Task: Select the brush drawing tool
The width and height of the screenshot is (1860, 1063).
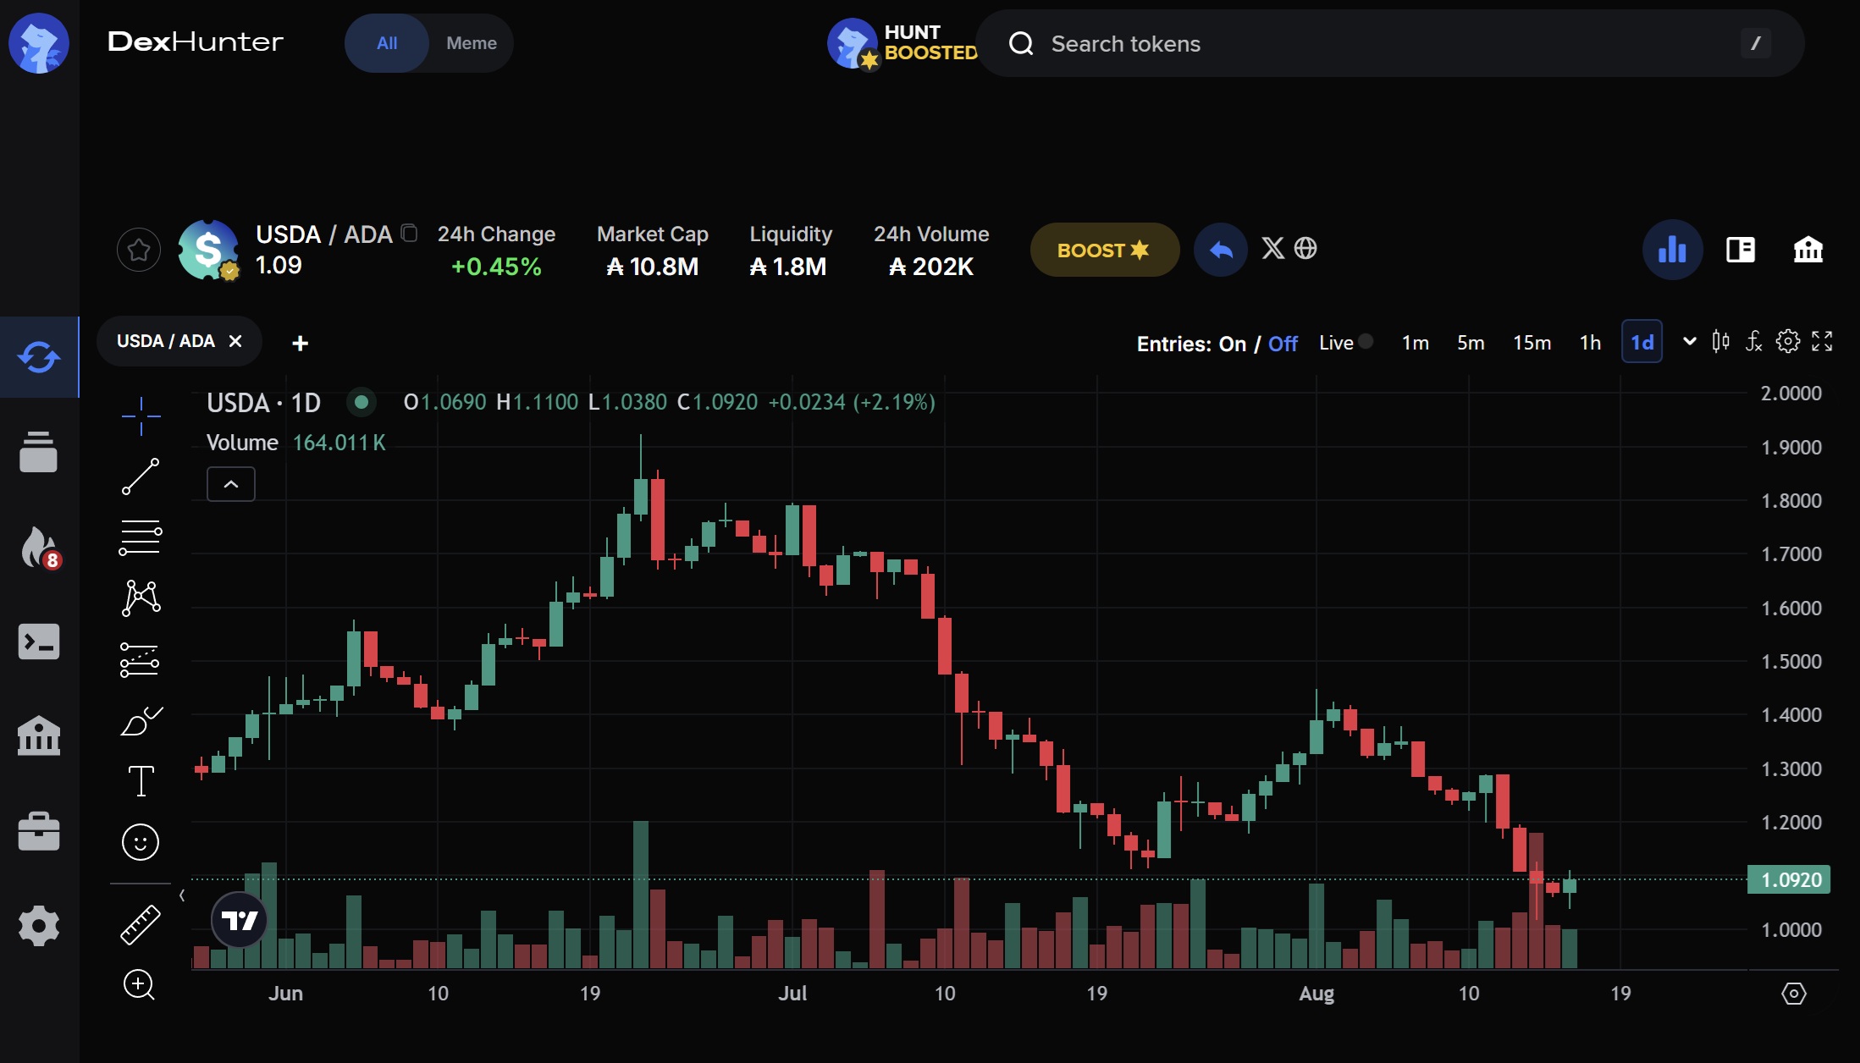Action: [141, 721]
